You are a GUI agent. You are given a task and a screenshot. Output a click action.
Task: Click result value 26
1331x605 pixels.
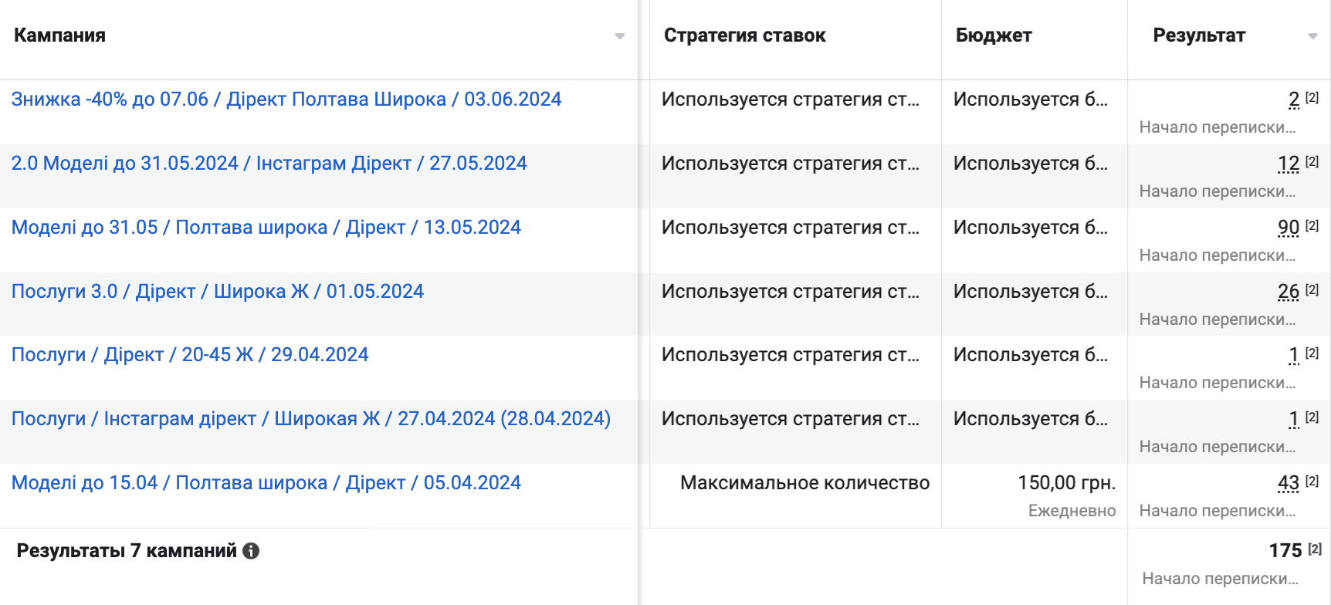click(1289, 292)
